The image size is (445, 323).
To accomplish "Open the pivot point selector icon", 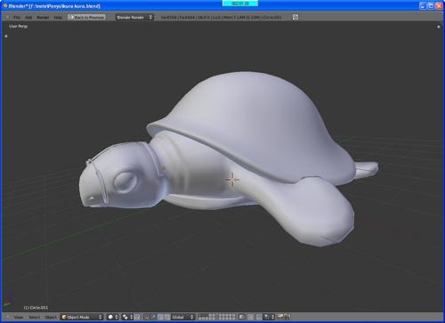I will [x=127, y=317].
